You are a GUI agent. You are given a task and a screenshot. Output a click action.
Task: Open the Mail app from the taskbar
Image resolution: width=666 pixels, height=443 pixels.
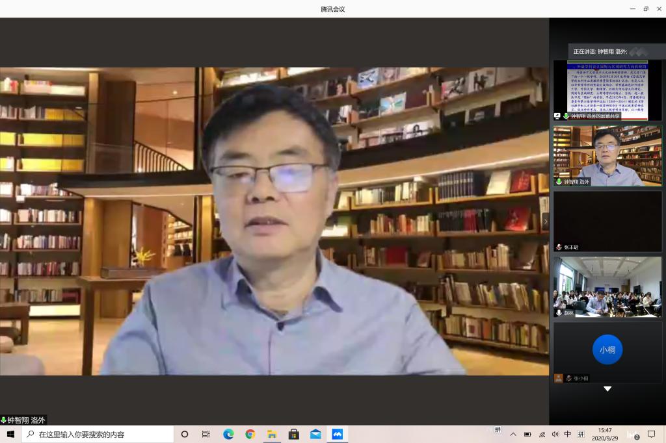coord(315,434)
